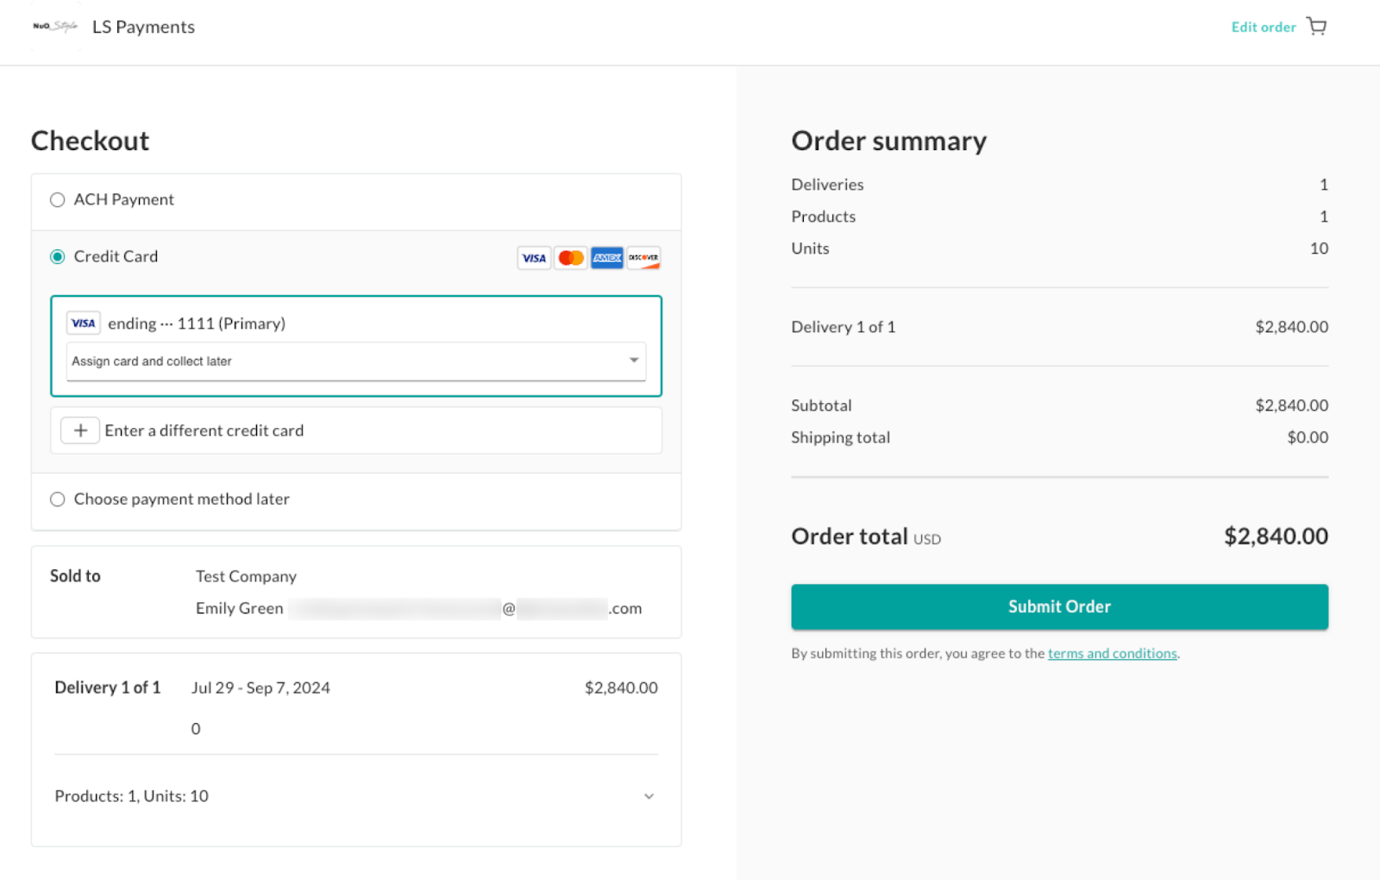
Task: Click the Discover card logo
Action: pyautogui.click(x=643, y=258)
